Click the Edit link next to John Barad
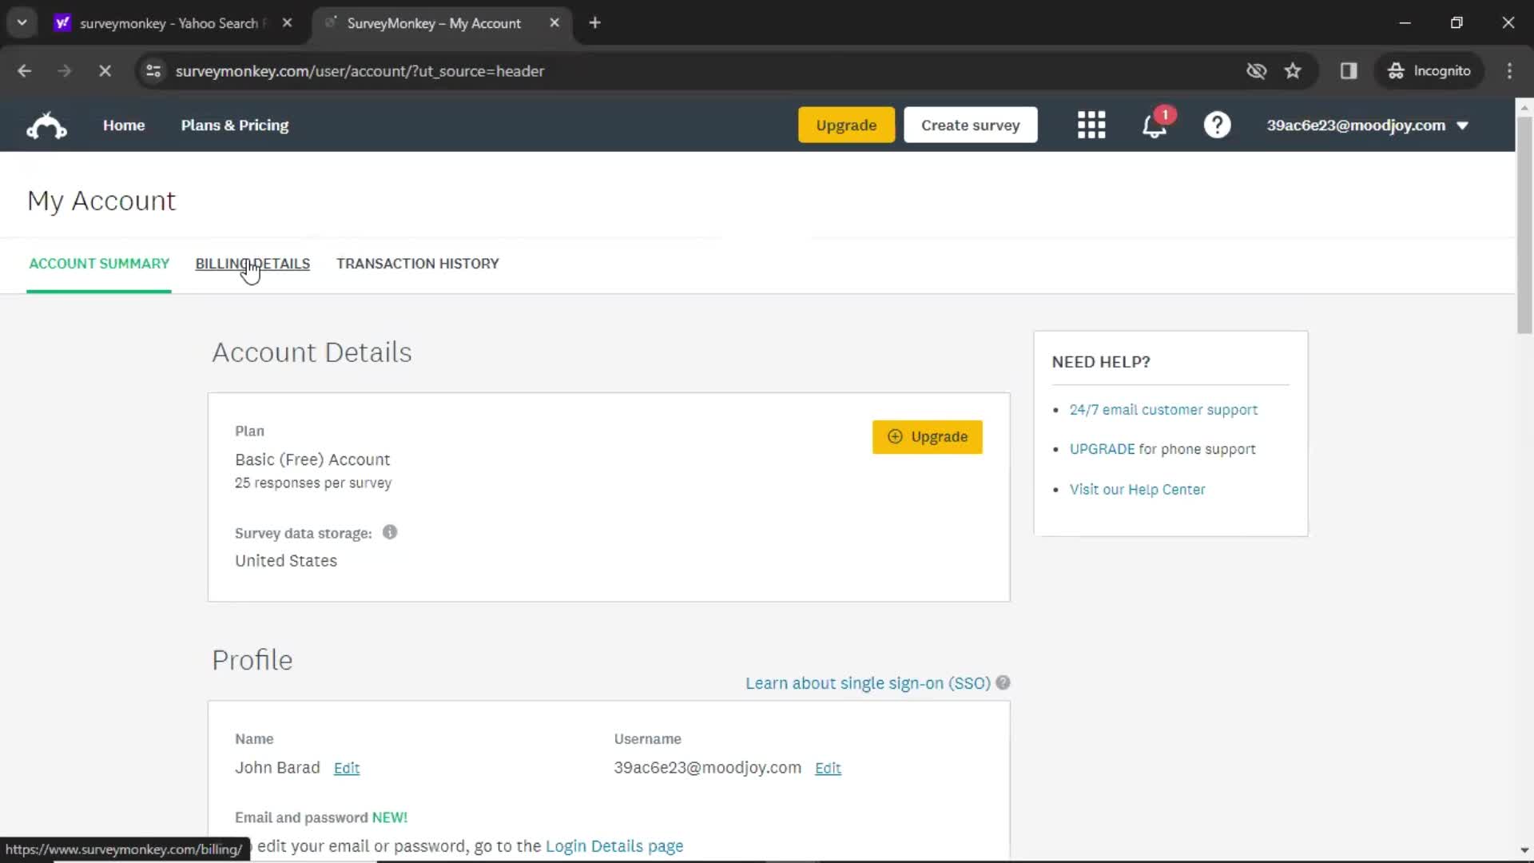This screenshot has width=1534, height=863. click(346, 767)
